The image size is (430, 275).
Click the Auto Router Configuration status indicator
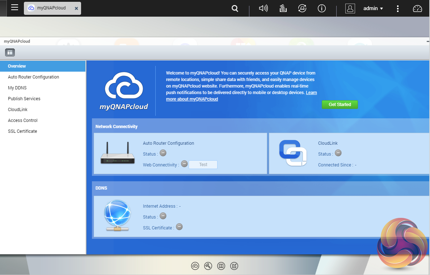coord(163,153)
